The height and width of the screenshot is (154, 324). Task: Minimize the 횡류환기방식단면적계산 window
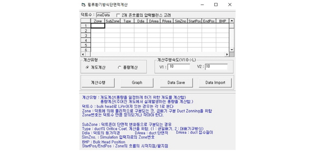point(202,4)
